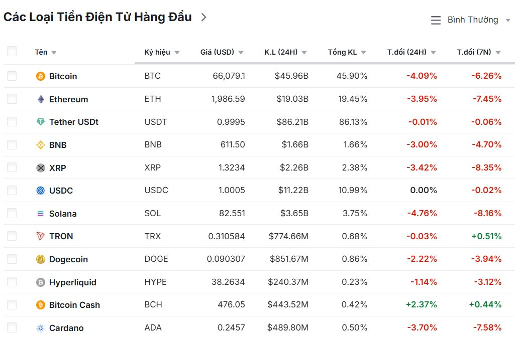Click the USDC logo icon
Viewport: 515px width, 338px height.
pos(41,191)
